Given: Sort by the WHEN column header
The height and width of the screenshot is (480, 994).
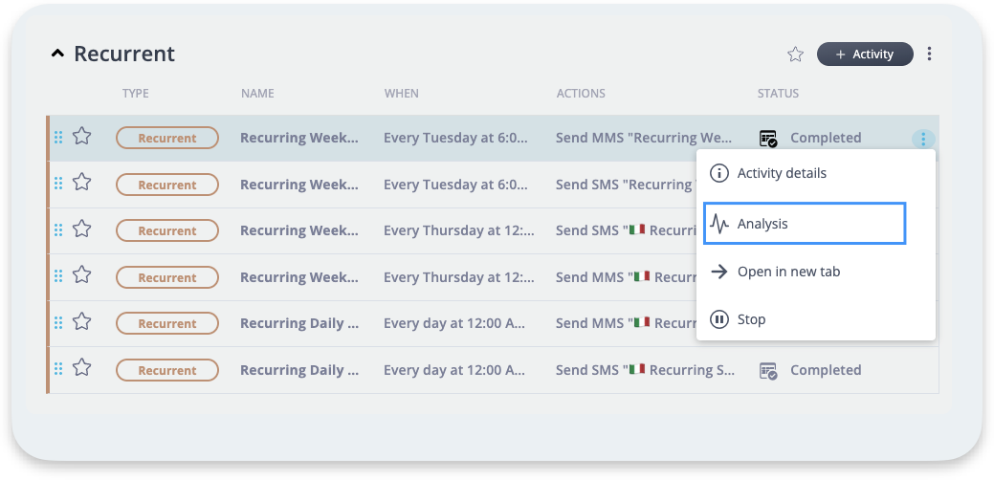Looking at the screenshot, I should 401,94.
